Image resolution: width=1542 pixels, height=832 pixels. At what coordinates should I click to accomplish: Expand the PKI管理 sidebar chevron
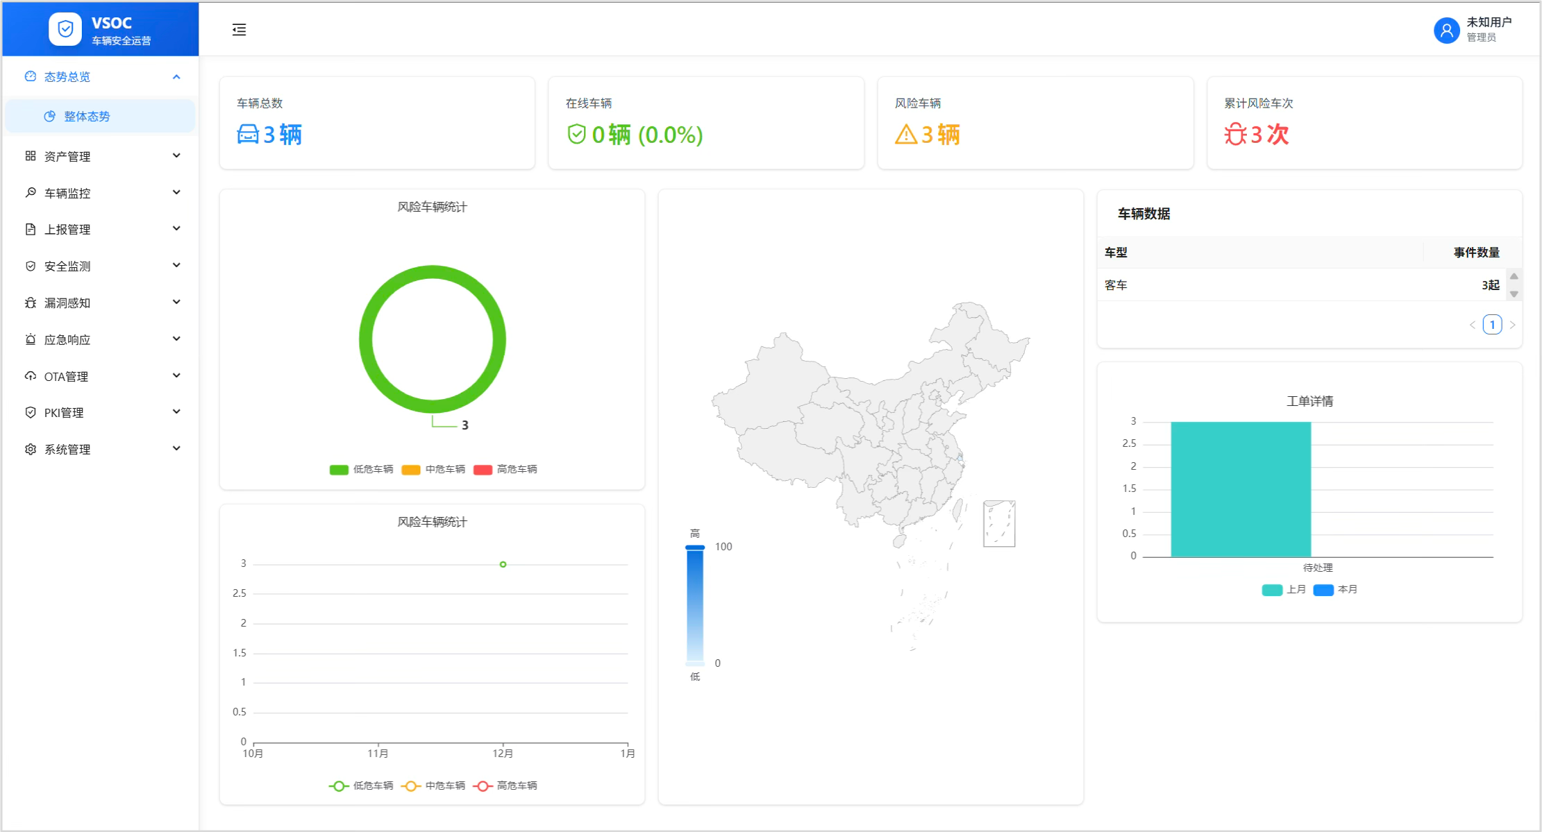click(176, 411)
